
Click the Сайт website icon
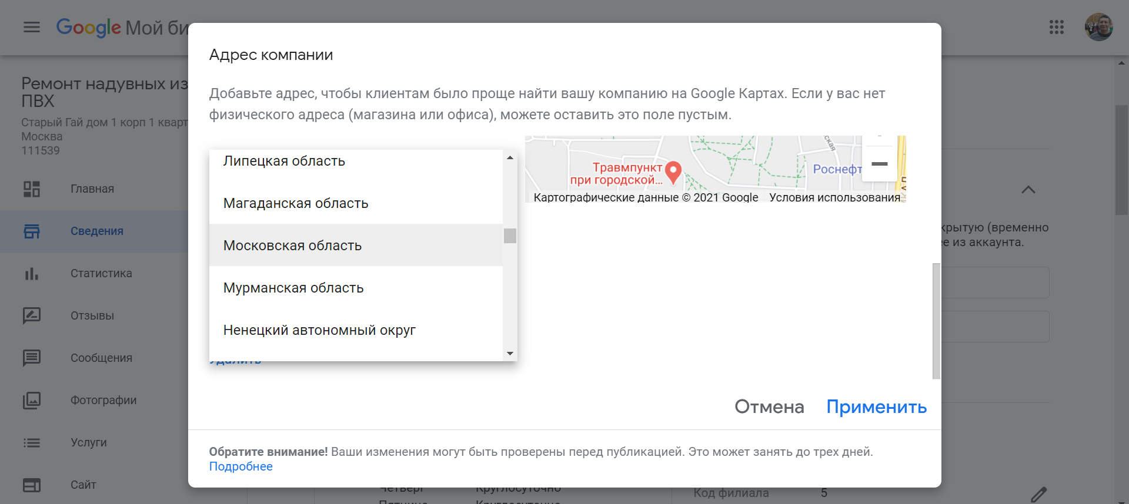pyautogui.click(x=32, y=485)
